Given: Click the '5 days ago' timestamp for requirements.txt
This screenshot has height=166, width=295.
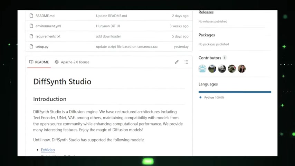Looking at the screenshot, I should [180, 36].
